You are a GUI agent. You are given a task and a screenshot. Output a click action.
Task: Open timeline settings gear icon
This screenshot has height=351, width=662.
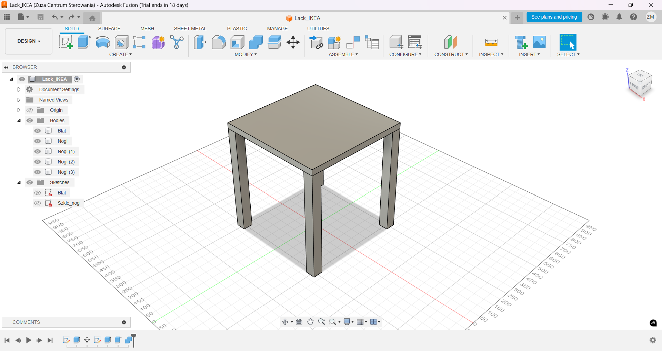pyautogui.click(x=653, y=340)
